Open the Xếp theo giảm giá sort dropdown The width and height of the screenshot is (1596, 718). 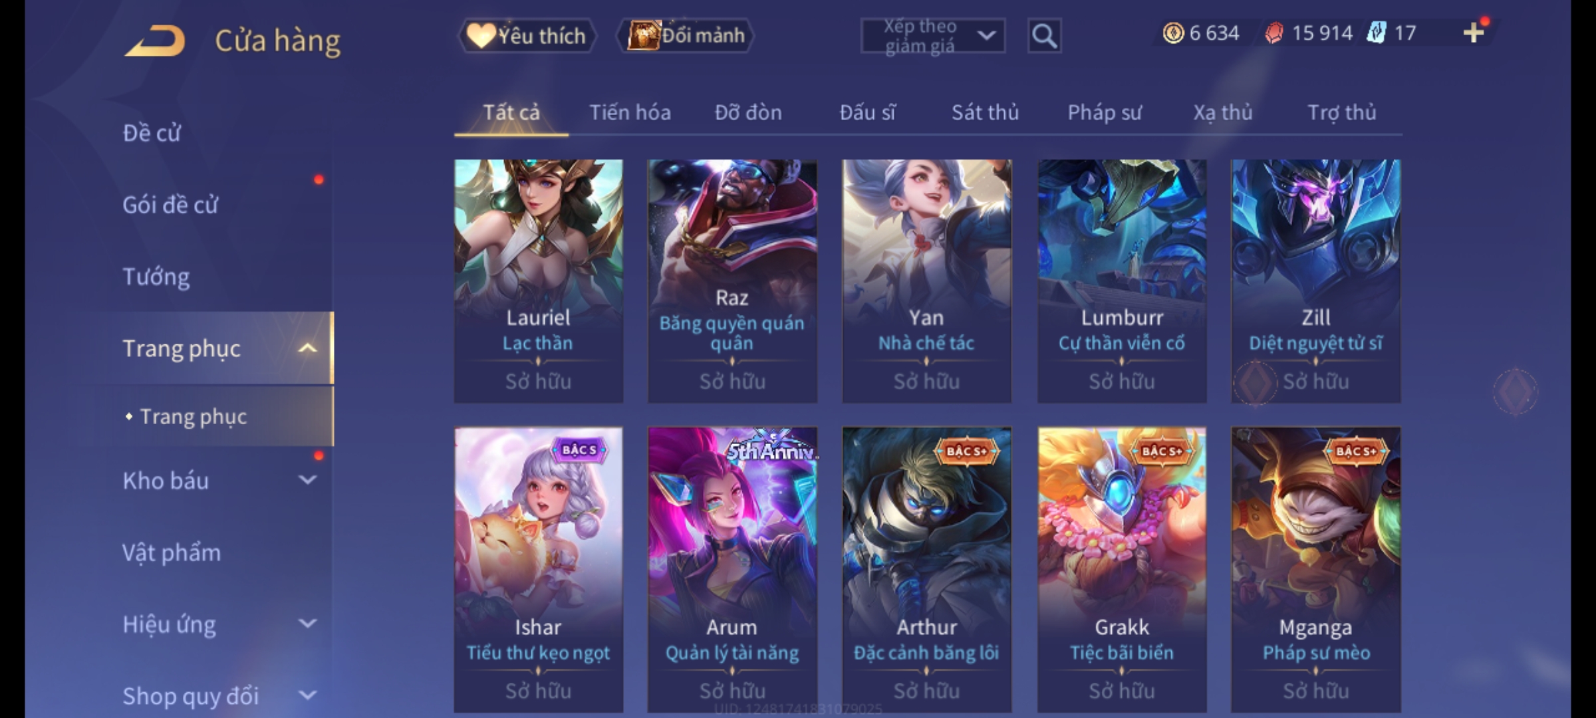pyautogui.click(x=933, y=36)
